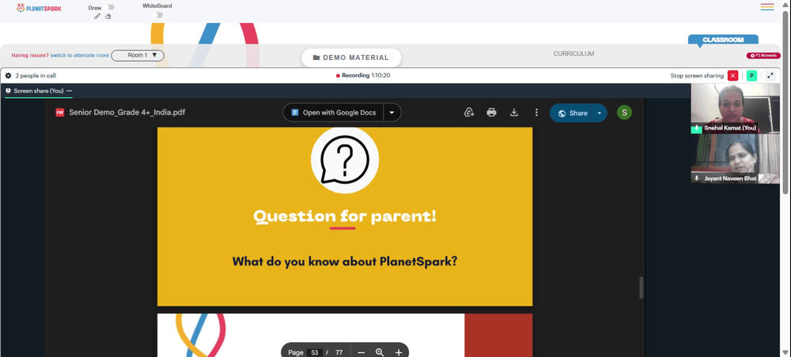The width and height of the screenshot is (791, 357).
Task: Click the 2 people in call label
Action: [x=36, y=76]
